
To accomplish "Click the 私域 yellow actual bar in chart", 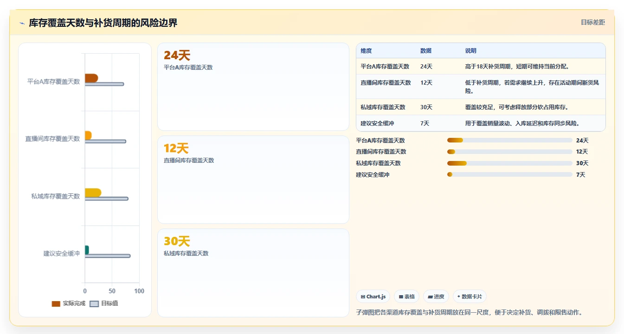I will tap(93, 193).
